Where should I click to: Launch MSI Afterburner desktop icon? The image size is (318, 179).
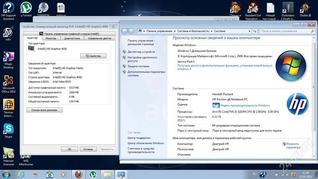26,160
